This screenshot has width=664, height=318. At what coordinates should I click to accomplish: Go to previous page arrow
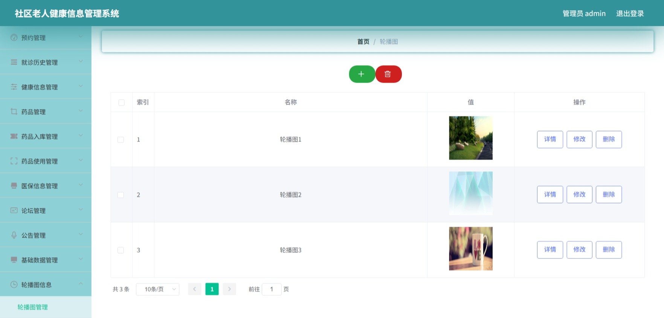[x=194, y=289]
